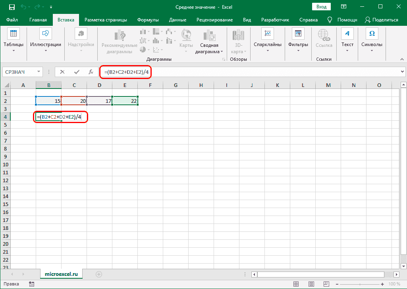Screen dimensions: 407x289
Task: Click the Save icon in the title bar
Action: (x=12, y=7)
